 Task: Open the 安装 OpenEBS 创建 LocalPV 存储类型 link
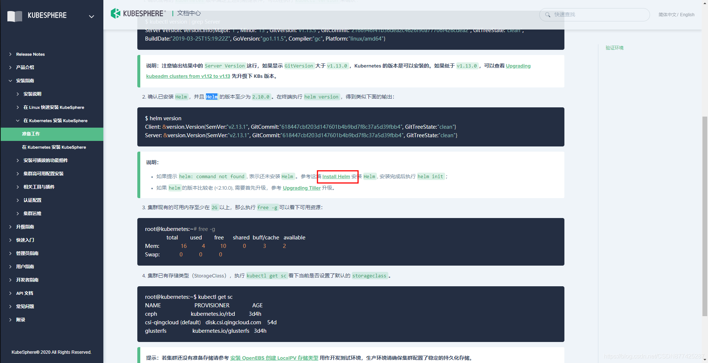274,358
